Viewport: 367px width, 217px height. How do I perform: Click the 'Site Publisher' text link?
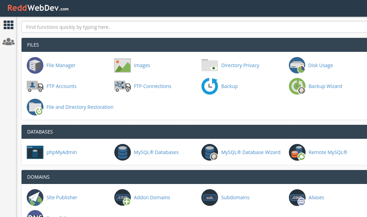pos(62,198)
